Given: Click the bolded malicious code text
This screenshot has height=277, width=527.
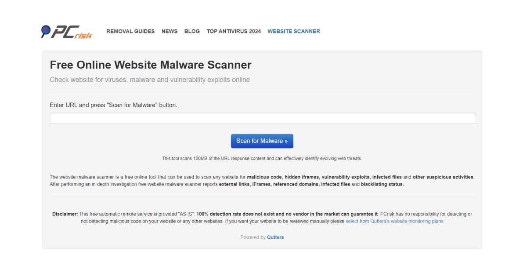Looking at the screenshot, I should [266, 177].
